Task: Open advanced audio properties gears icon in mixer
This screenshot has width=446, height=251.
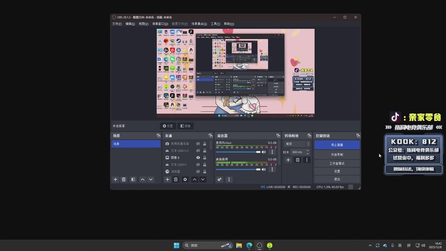Action: 220,179
